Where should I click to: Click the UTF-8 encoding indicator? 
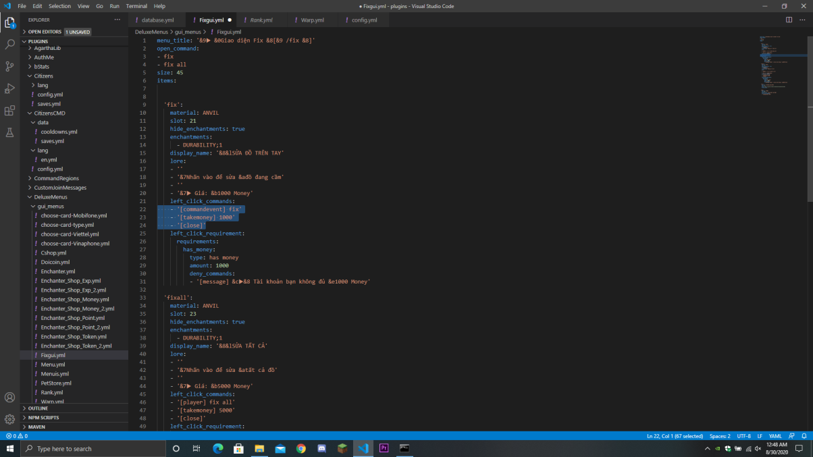click(743, 436)
